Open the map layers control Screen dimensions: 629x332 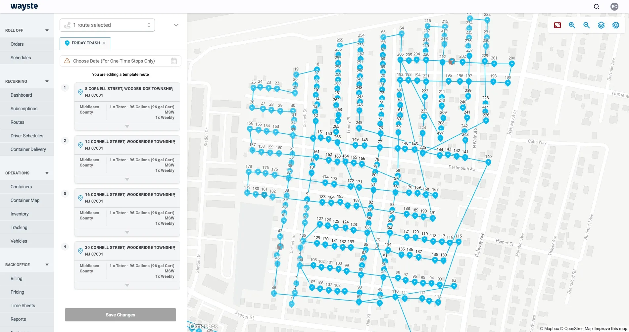pyautogui.click(x=601, y=25)
